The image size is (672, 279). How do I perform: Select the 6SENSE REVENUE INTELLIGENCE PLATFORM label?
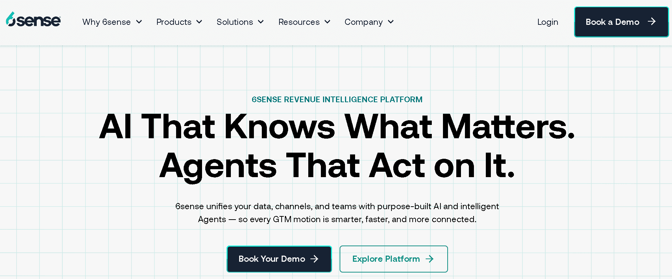pyautogui.click(x=337, y=99)
